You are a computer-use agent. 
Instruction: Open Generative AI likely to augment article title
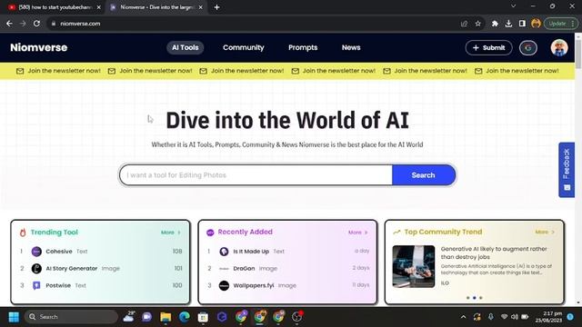click(494, 253)
